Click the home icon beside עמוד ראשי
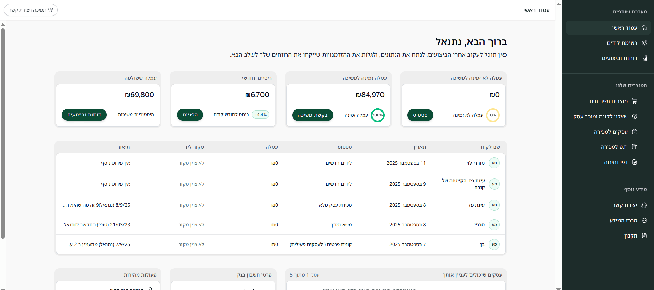The height and width of the screenshot is (290, 654). 644,28
